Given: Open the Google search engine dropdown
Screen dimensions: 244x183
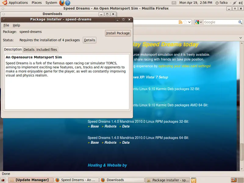Looking at the screenshot, I should (x=199, y=22).
